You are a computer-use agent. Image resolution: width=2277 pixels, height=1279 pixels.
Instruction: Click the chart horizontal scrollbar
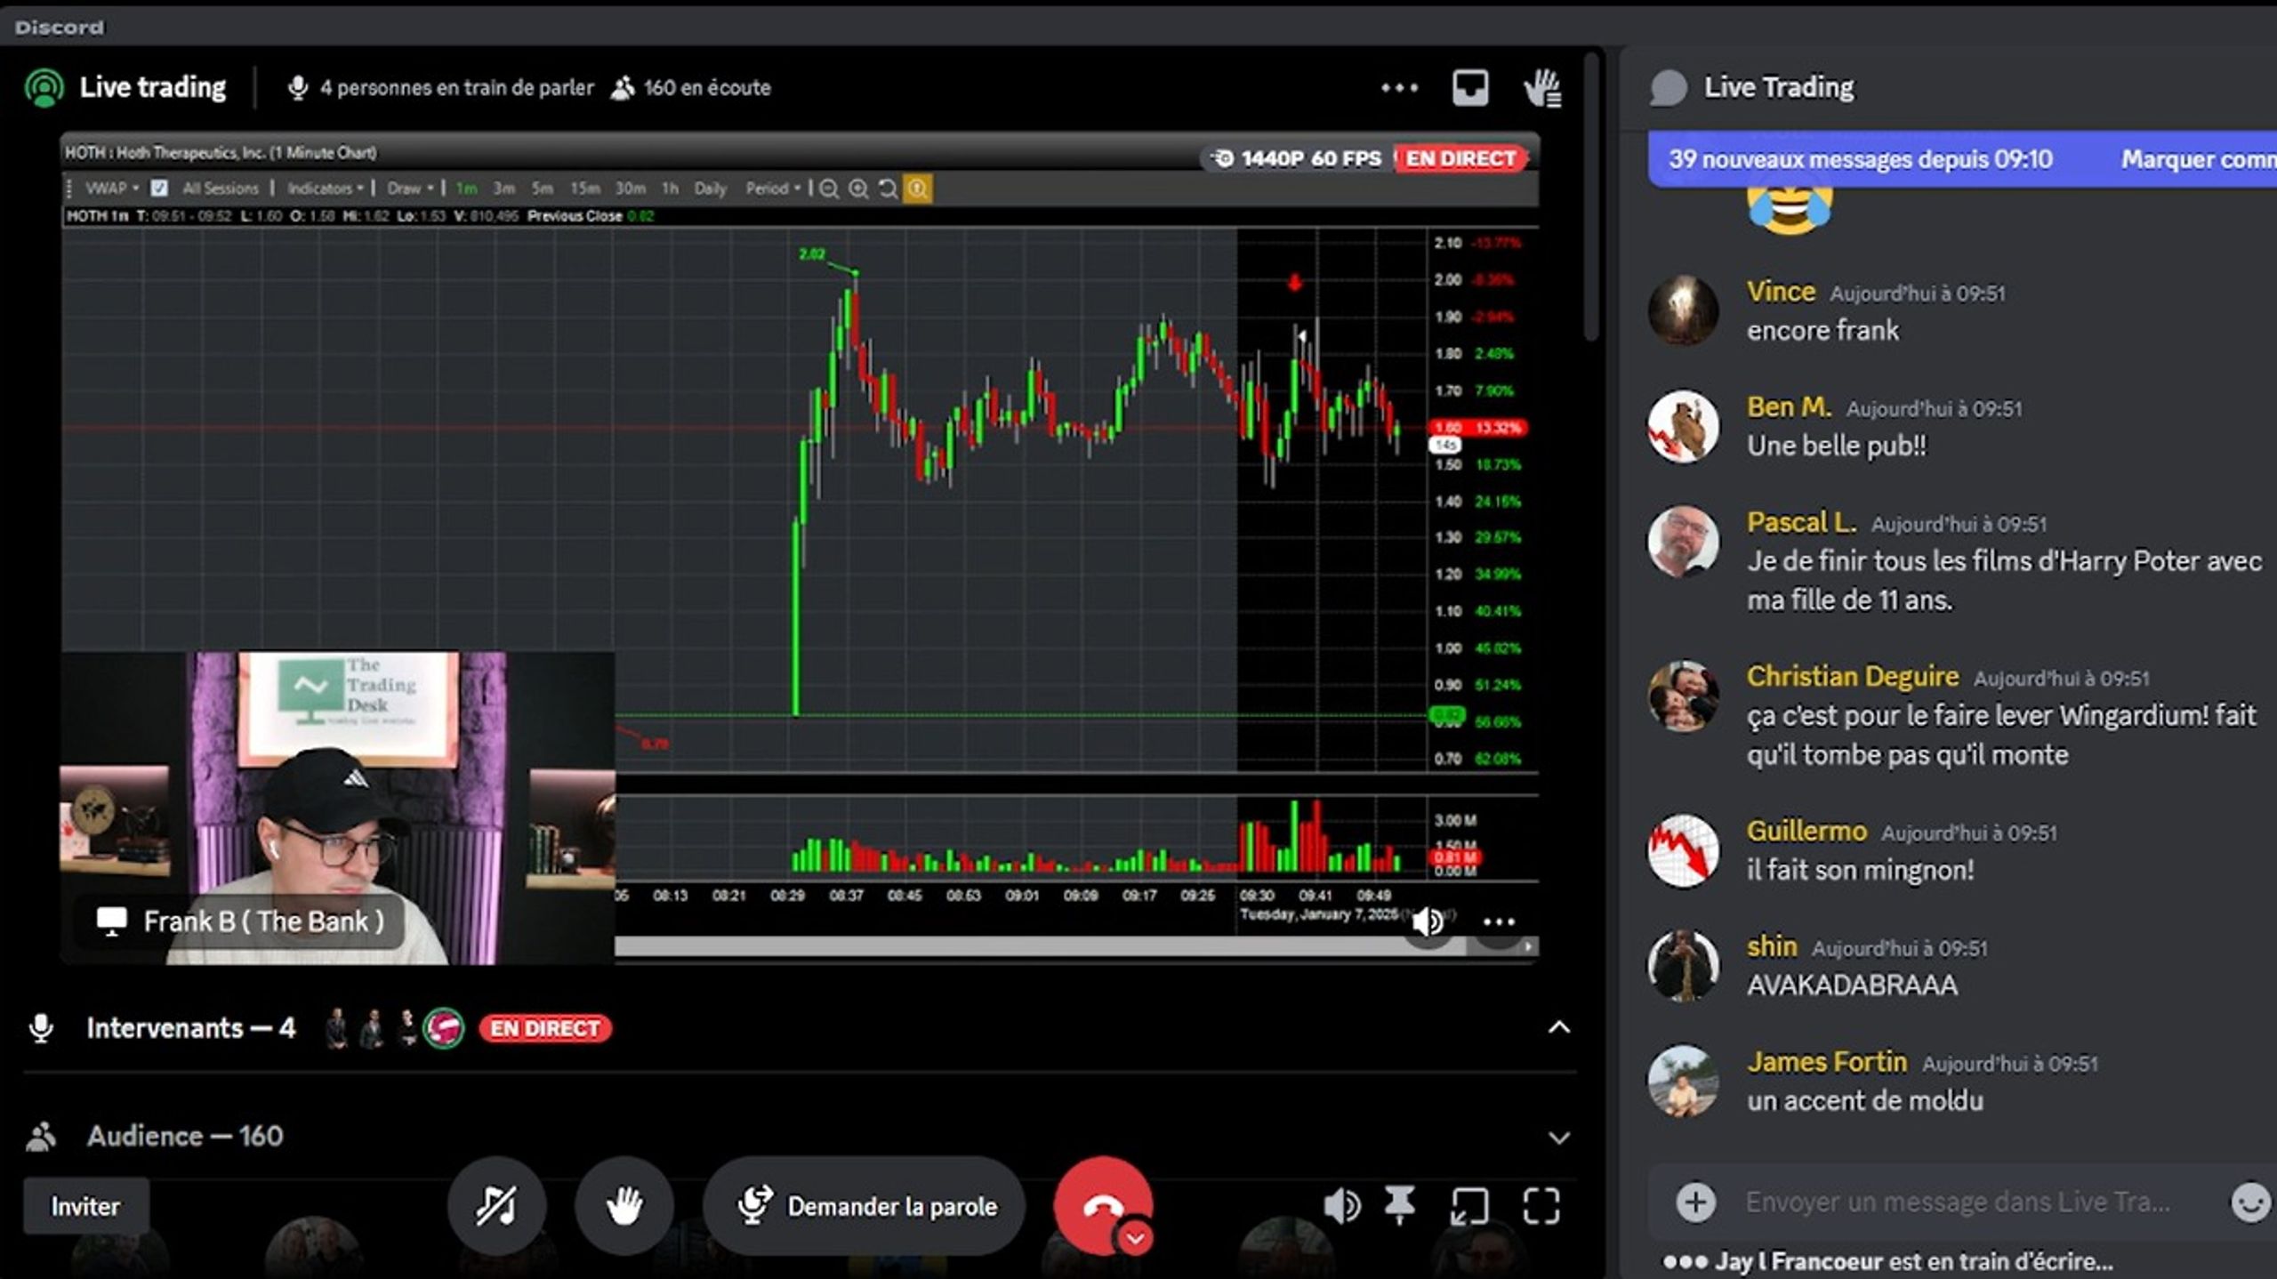tap(1041, 947)
